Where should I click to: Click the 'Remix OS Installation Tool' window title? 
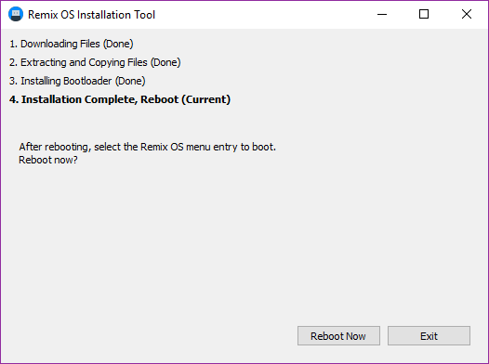[x=91, y=15]
